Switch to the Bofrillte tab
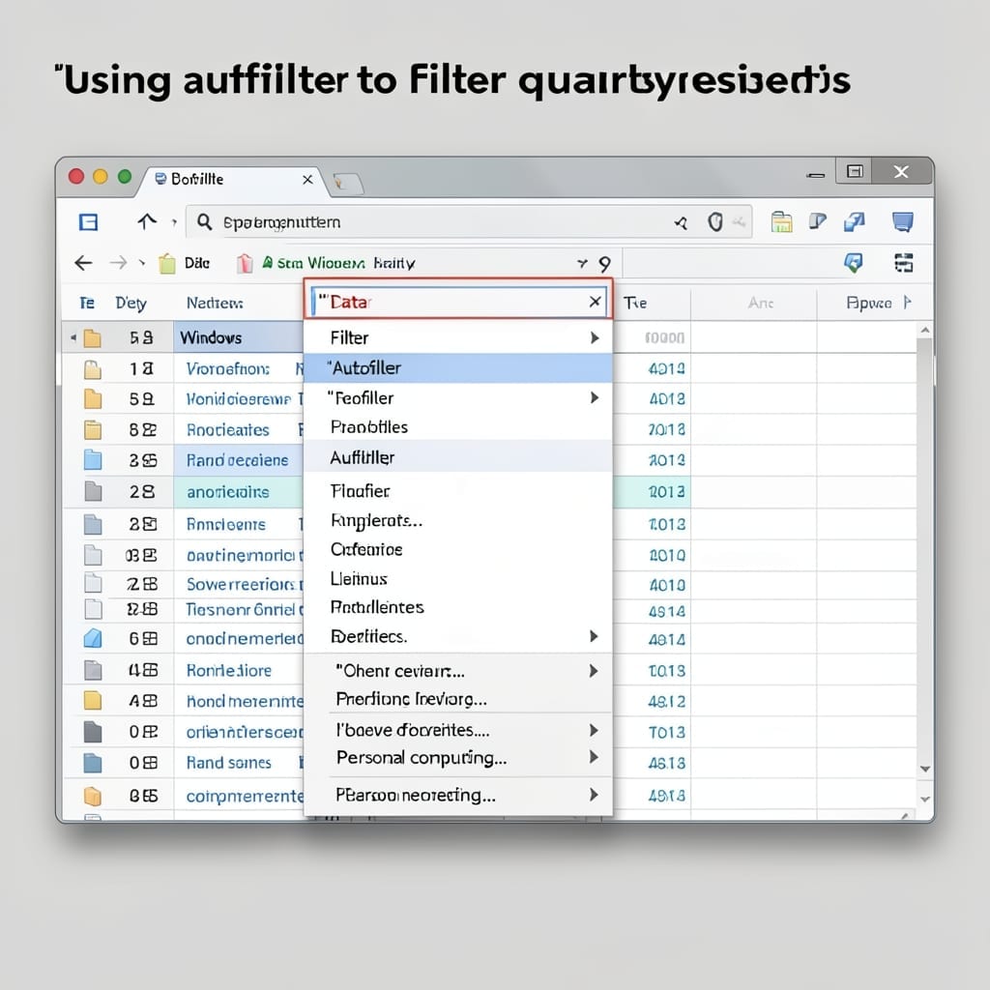This screenshot has height=990, width=990. click(231, 180)
